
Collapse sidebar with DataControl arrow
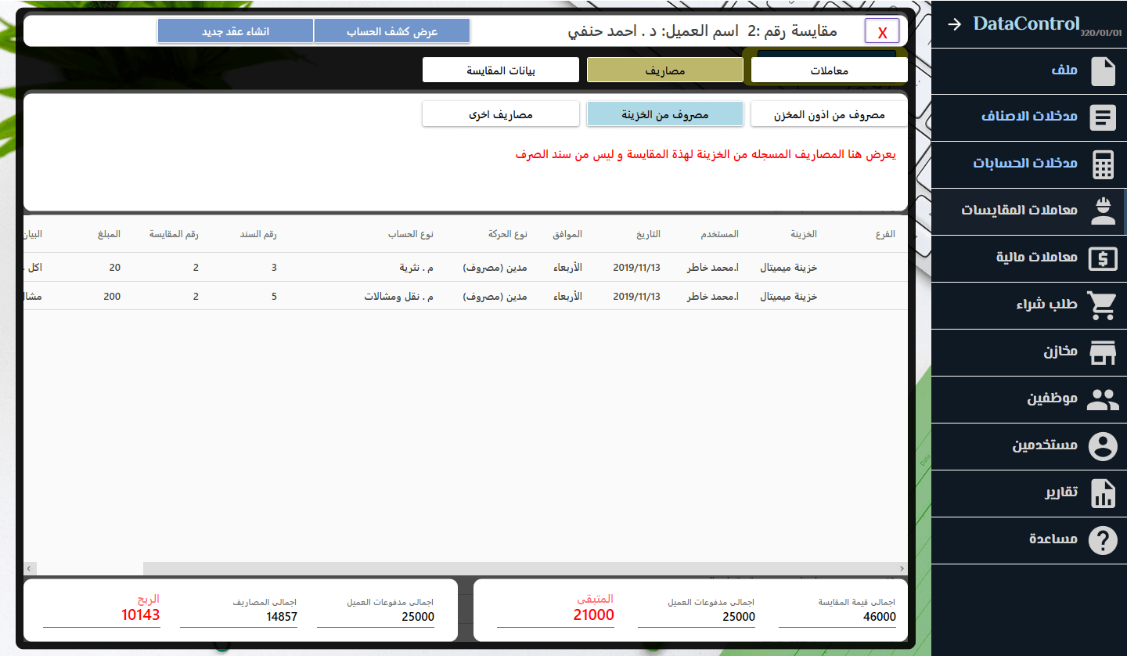(954, 24)
